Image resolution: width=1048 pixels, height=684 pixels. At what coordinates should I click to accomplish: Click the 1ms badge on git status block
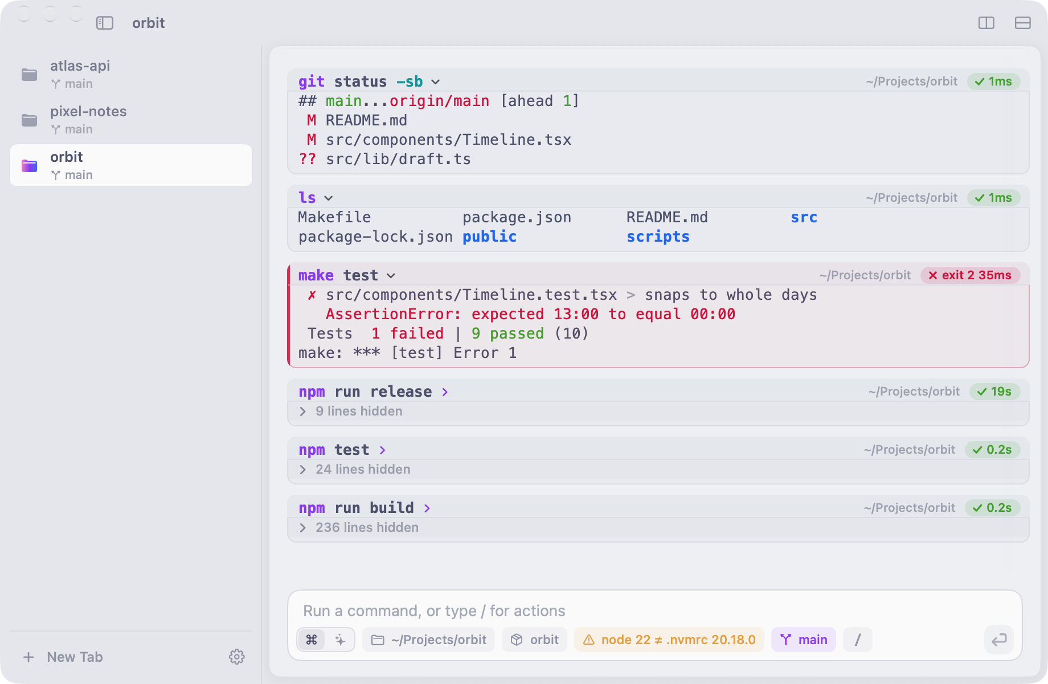(x=994, y=82)
